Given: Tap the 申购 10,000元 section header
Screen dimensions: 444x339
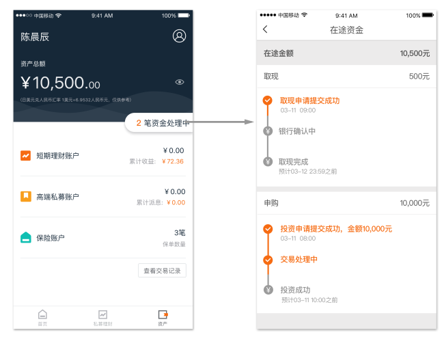Looking at the screenshot, I should (346, 203).
